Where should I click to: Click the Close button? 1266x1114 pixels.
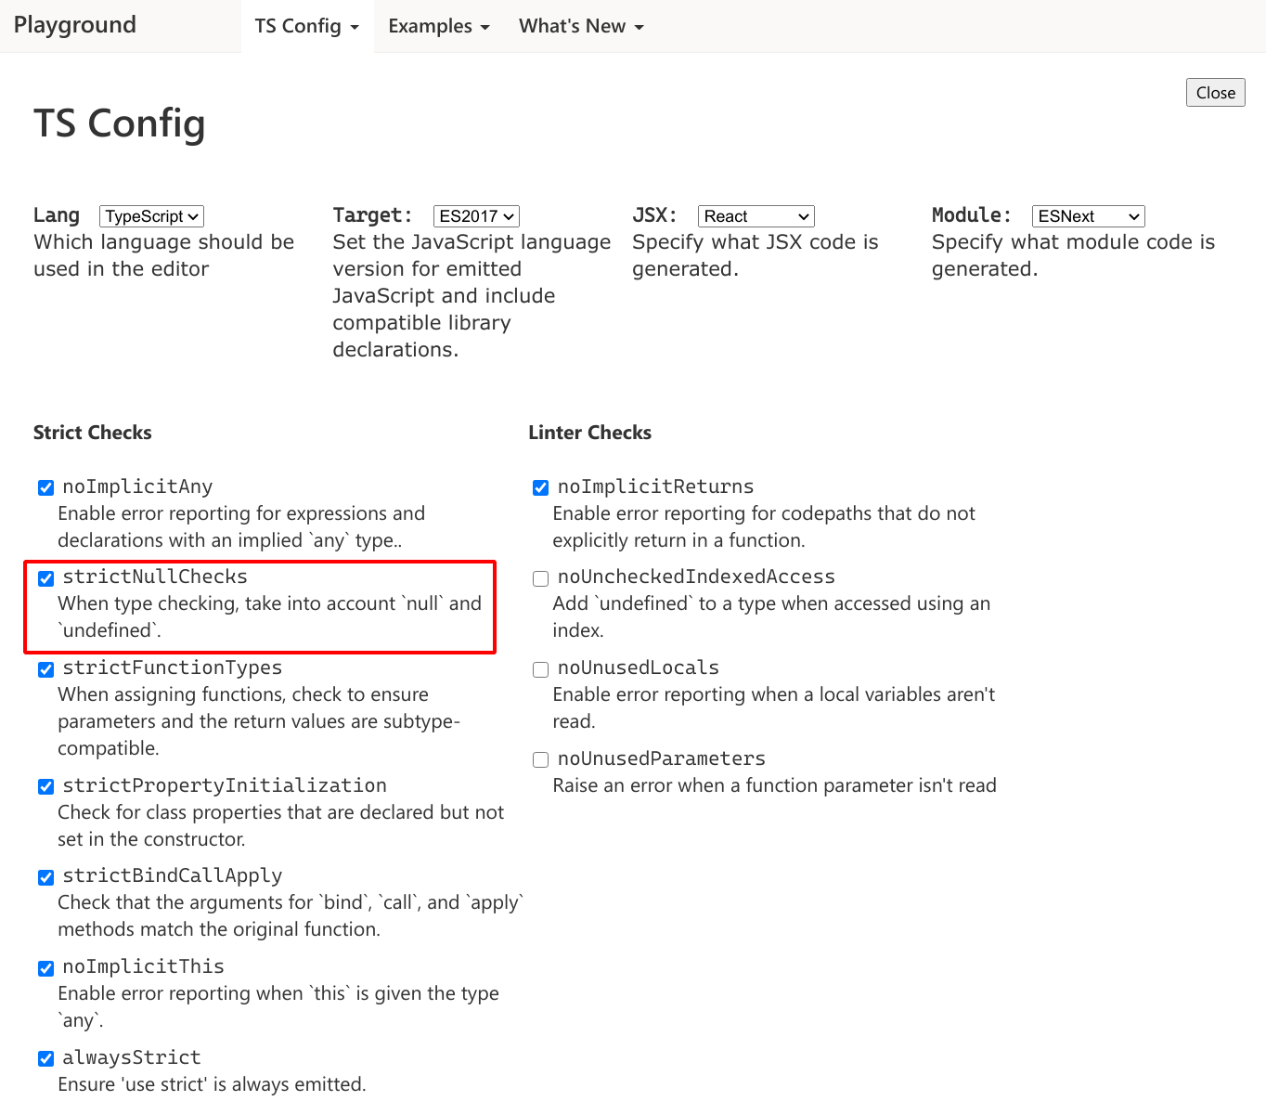[x=1215, y=93]
